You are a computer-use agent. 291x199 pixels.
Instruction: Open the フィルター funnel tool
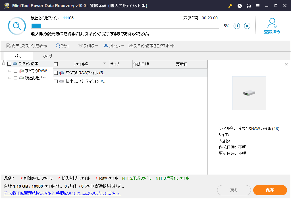(88, 46)
